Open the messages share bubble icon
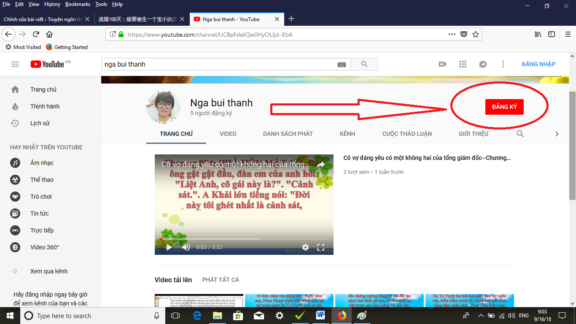Viewport: 576px width, 324px height. coord(483,64)
